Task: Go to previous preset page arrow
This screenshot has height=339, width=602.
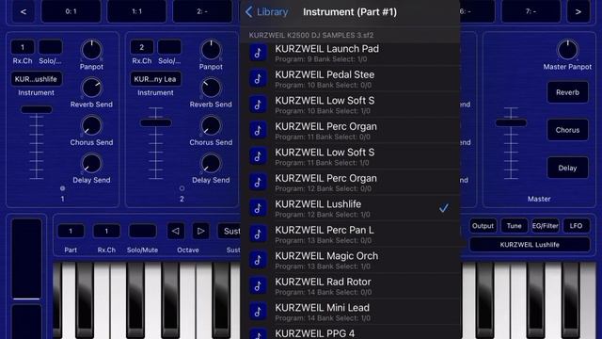Action: (x=24, y=11)
